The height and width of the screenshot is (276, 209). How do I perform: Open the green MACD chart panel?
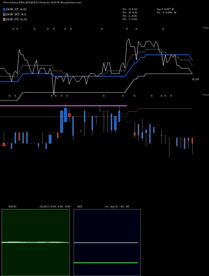[36, 243]
